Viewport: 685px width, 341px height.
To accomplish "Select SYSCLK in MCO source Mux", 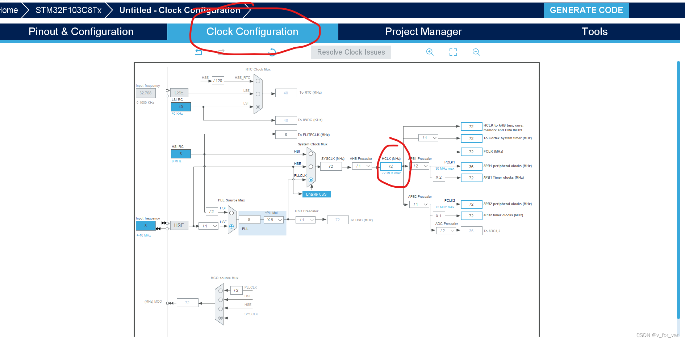I will (x=221, y=318).
